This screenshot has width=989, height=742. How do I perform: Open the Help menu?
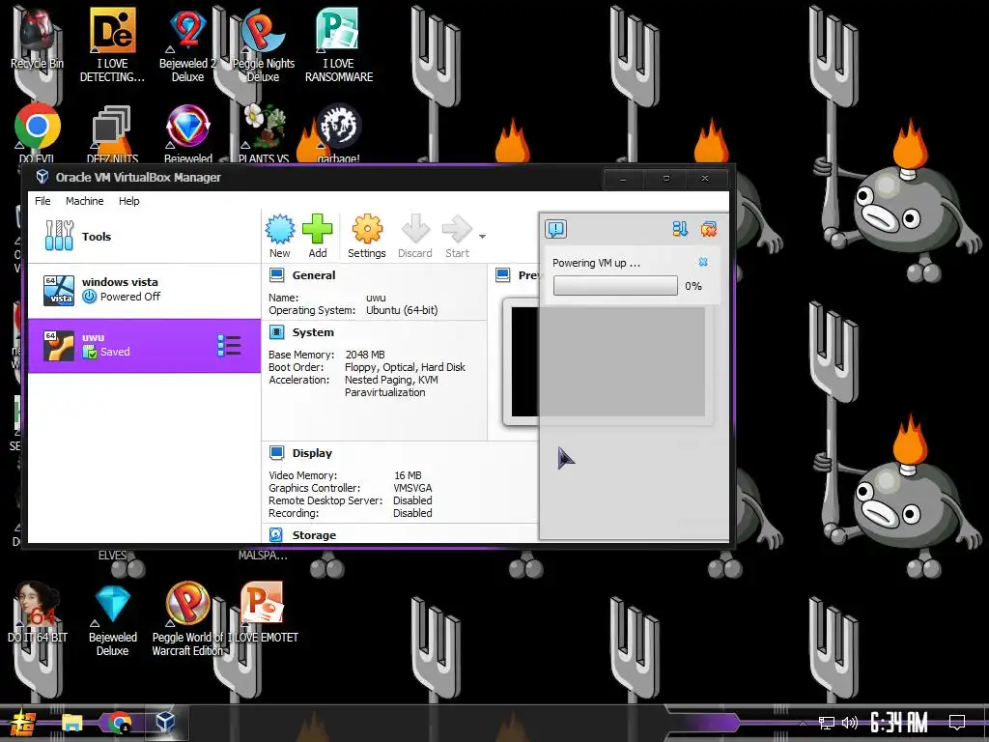click(x=129, y=201)
